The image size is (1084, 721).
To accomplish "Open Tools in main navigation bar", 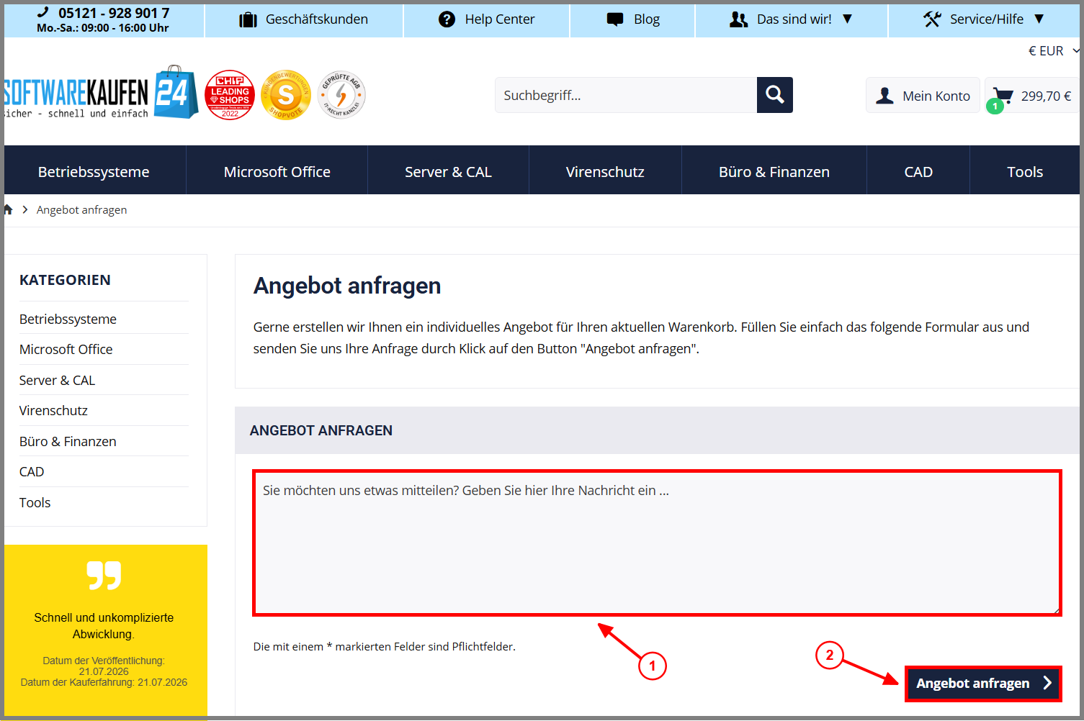I will (1025, 172).
